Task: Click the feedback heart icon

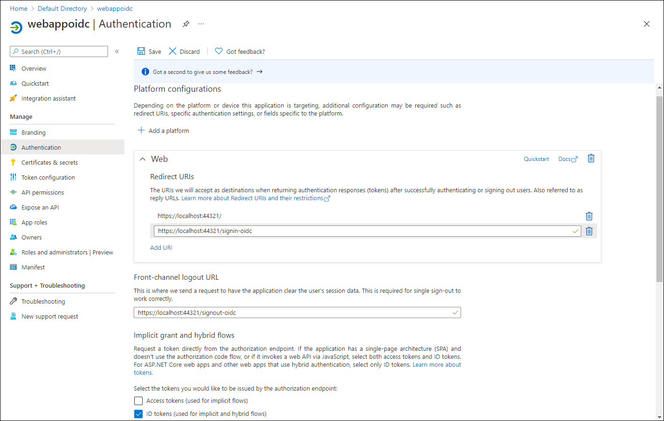Action: click(219, 51)
